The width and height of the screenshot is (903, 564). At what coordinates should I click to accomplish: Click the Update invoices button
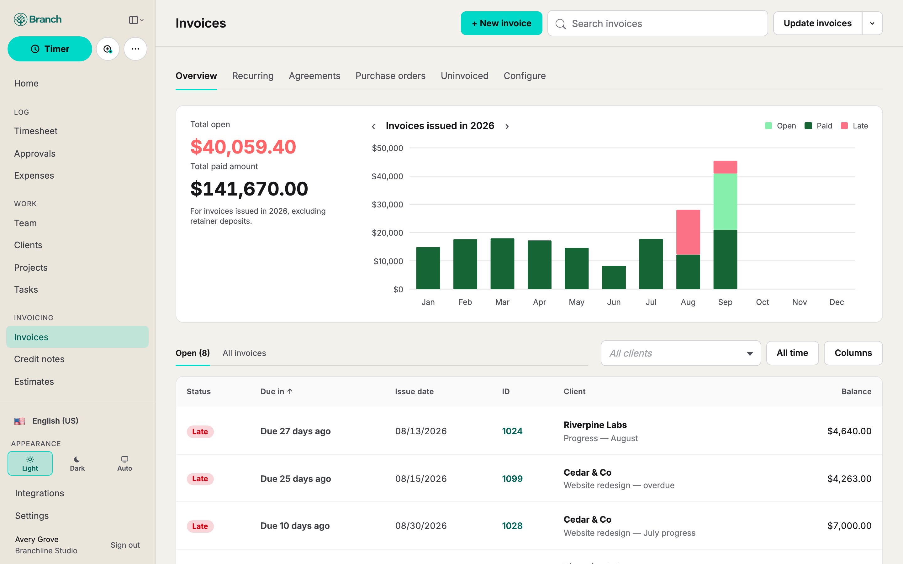pyautogui.click(x=817, y=23)
